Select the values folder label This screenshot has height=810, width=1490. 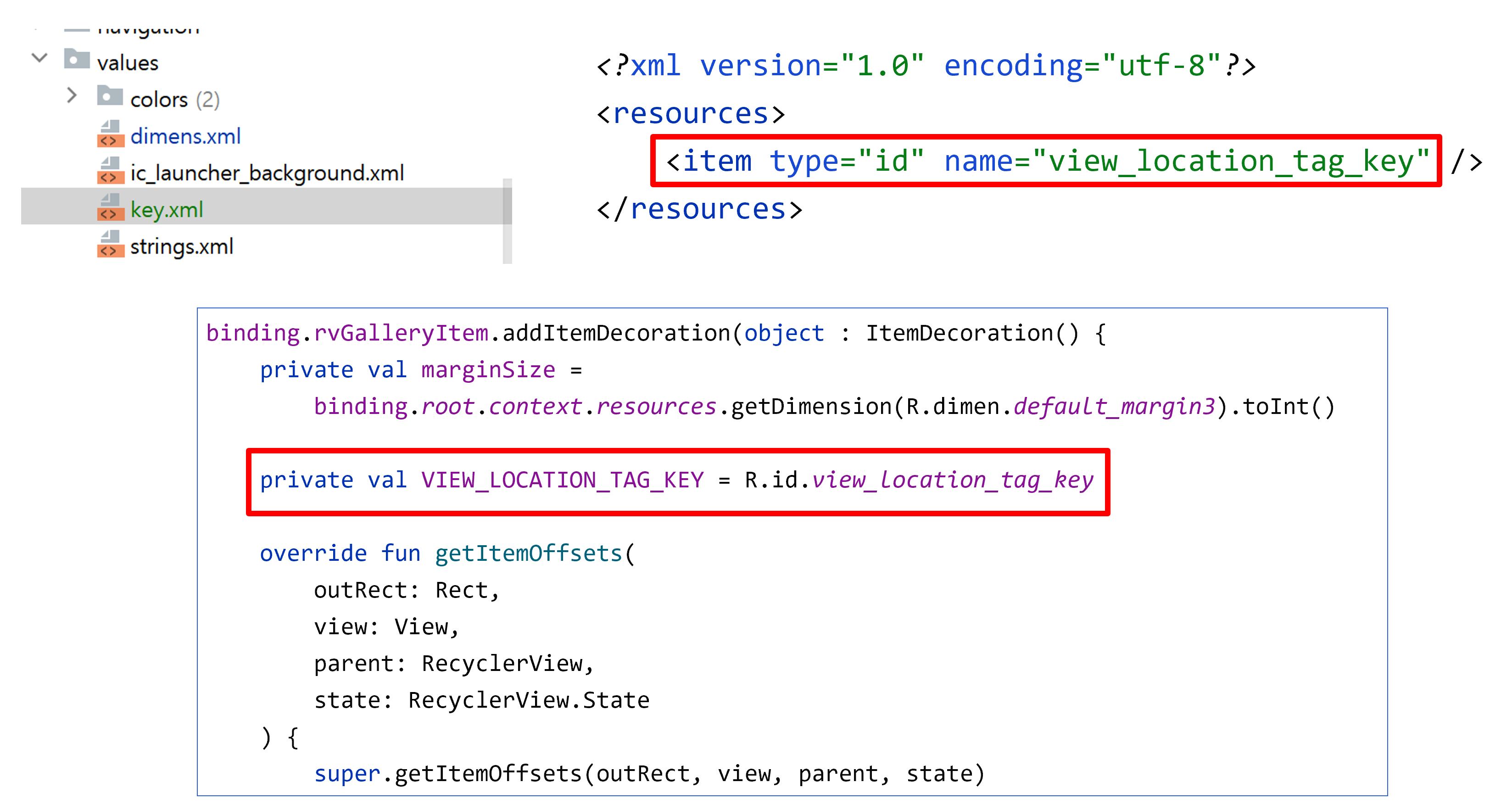point(128,62)
